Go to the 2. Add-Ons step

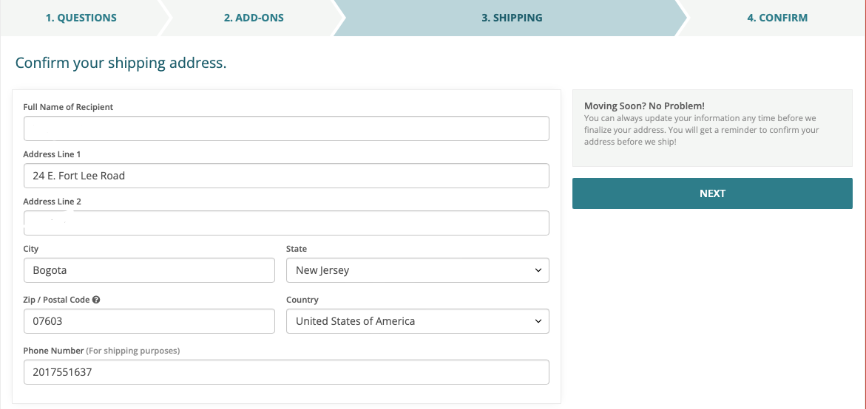pos(254,18)
